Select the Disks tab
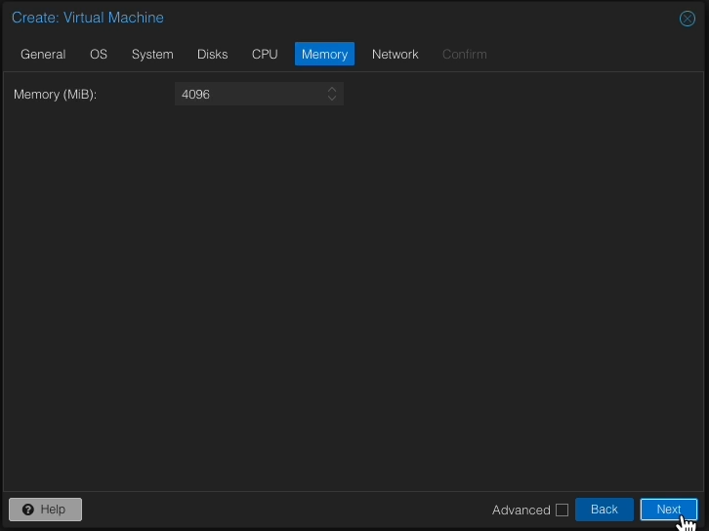Screen dimensions: 709x531 [212, 55]
